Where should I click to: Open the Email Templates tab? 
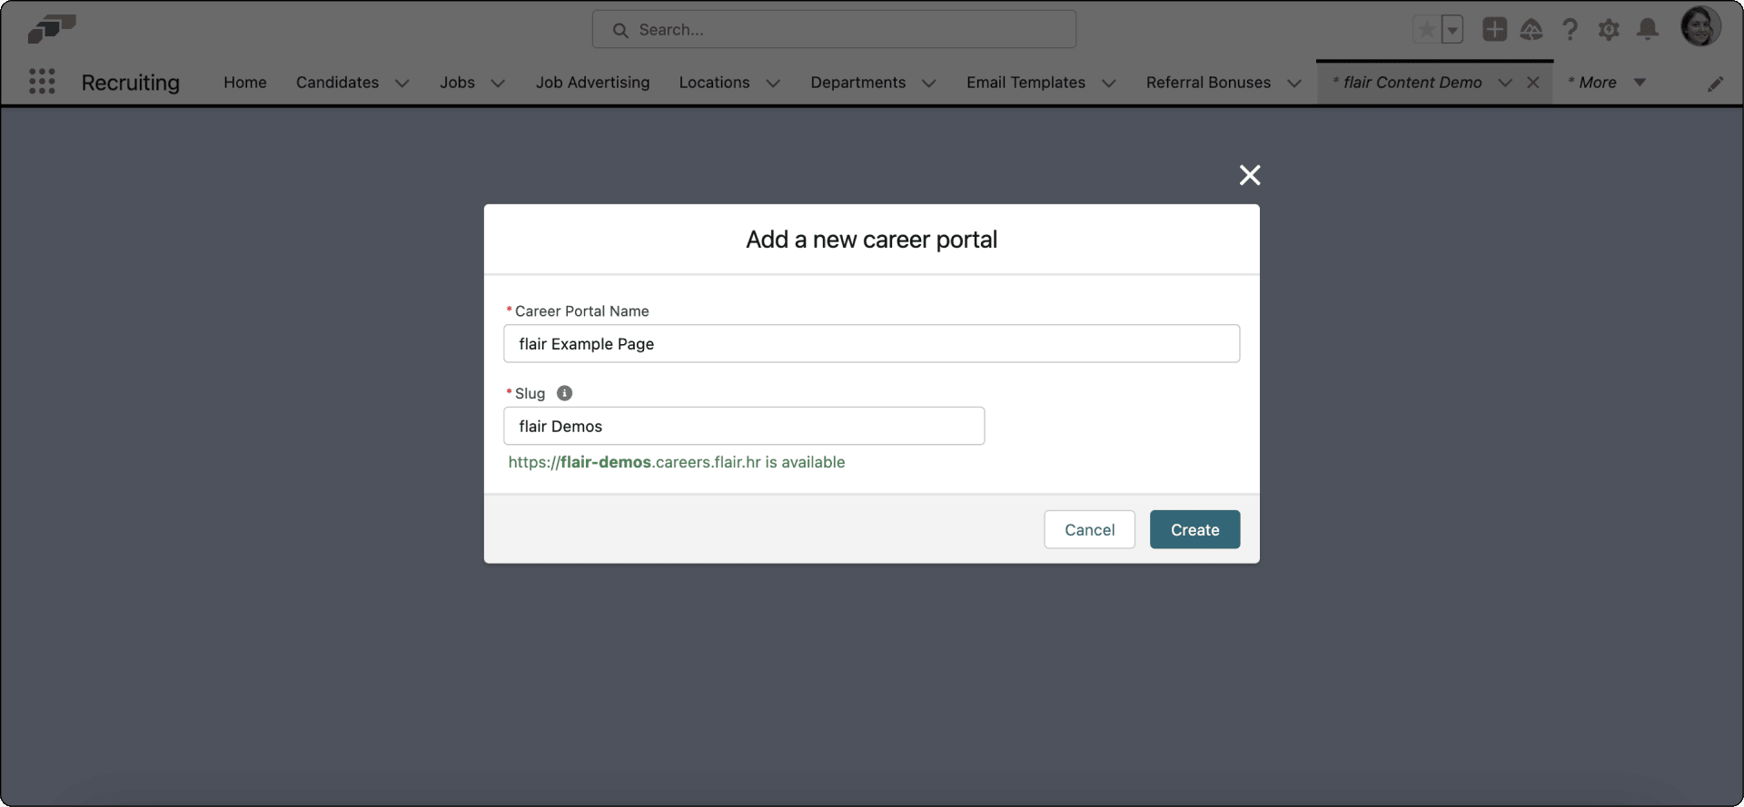coord(1026,83)
